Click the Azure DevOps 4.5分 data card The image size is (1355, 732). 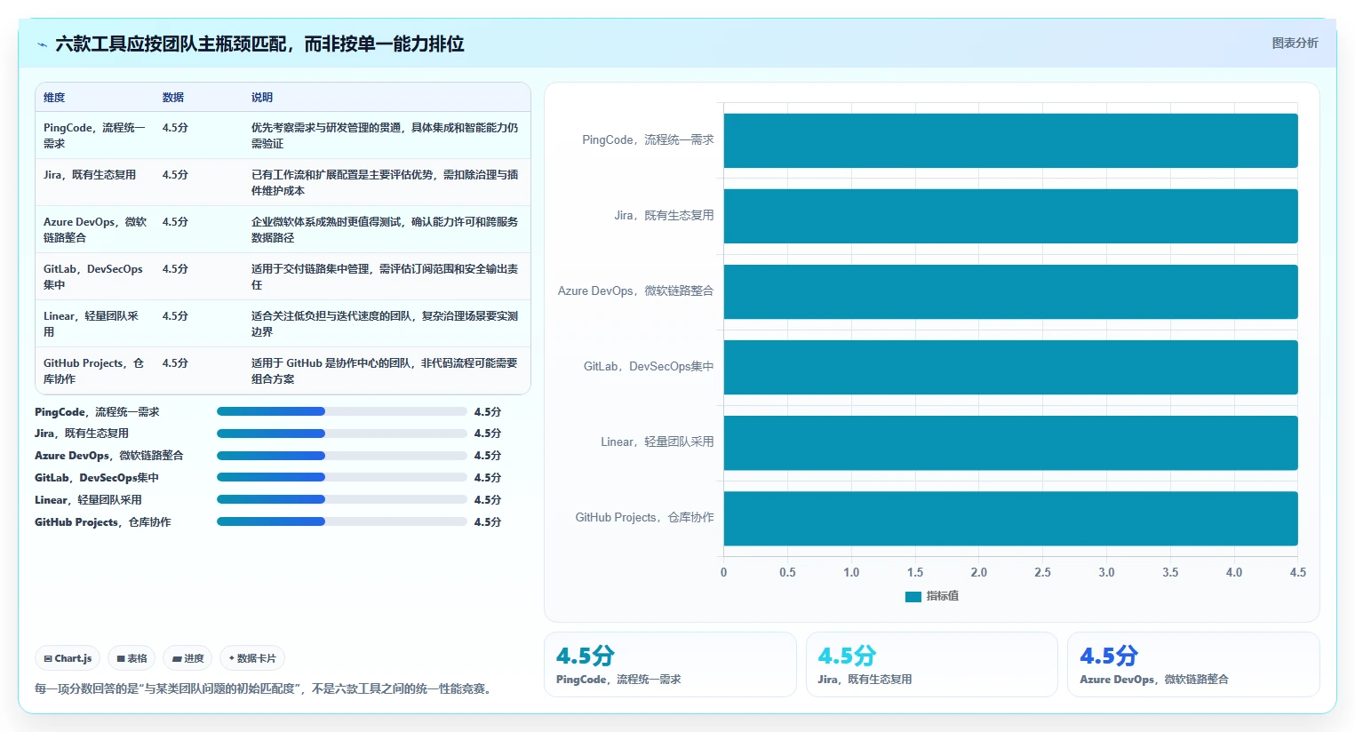click(1193, 664)
